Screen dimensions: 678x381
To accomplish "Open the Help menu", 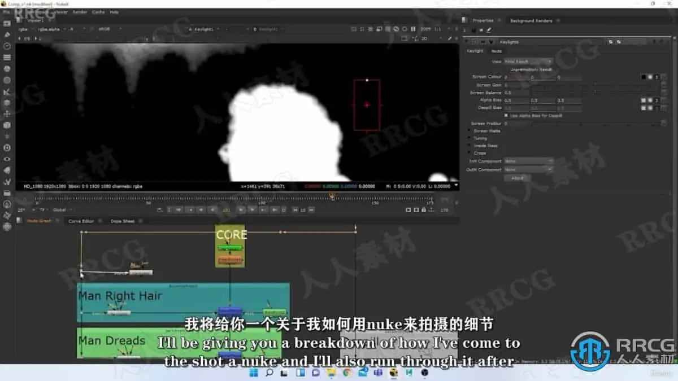I will coord(114,12).
